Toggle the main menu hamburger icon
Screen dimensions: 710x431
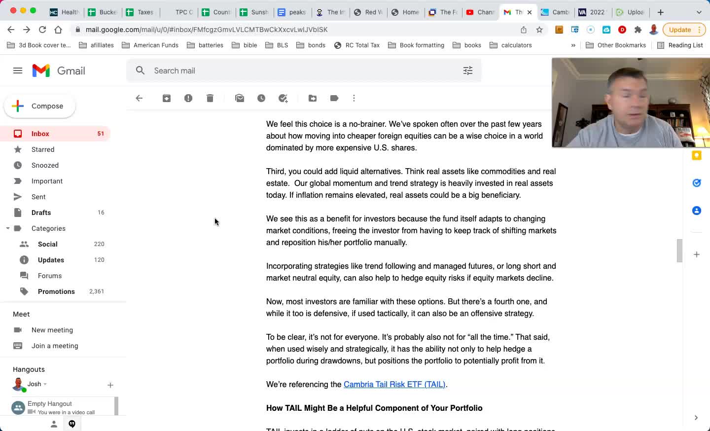click(18, 71)
